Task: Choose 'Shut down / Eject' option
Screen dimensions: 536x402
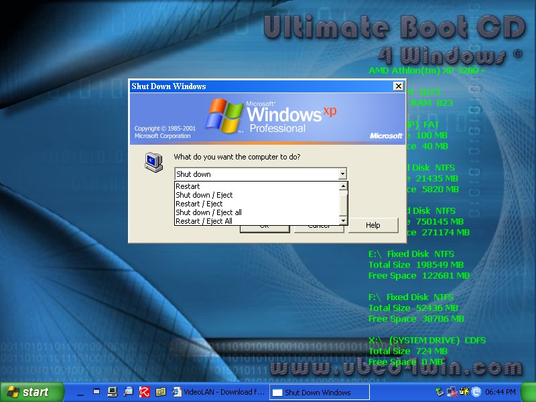Action: pos(204,195)
